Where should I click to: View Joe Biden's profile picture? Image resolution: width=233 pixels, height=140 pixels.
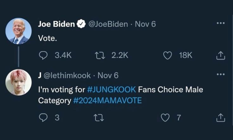(19, 31)
